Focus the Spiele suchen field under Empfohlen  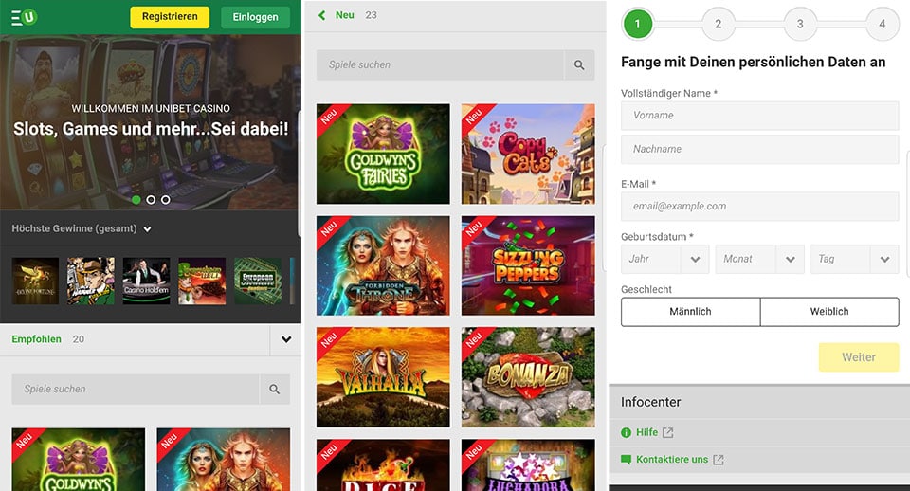tap(136, 389)
